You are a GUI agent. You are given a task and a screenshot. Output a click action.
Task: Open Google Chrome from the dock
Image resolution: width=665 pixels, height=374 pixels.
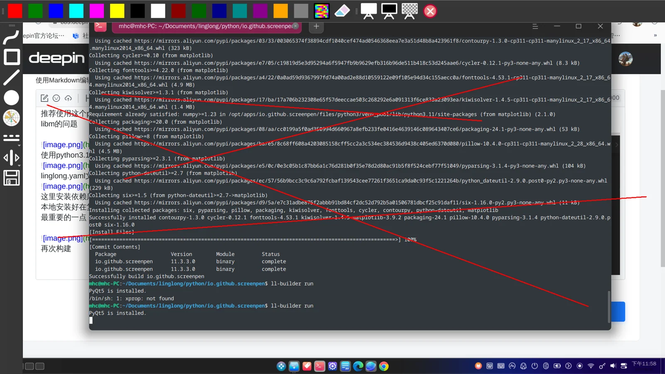(x=384, y=366)
